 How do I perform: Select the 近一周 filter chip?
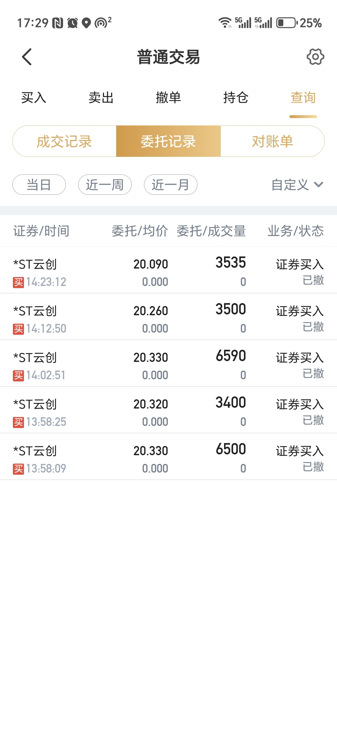coord(105,185)
